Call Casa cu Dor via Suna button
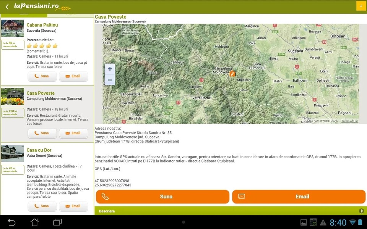The width and height of the screenshot is (367, 229). pos(42,206)
